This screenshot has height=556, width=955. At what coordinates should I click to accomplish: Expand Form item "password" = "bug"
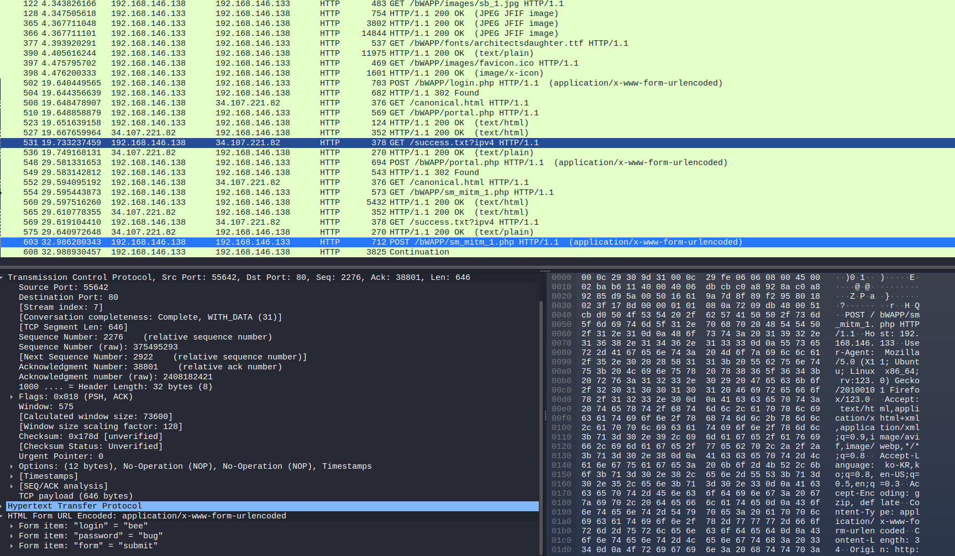click(x=12, y=536)
